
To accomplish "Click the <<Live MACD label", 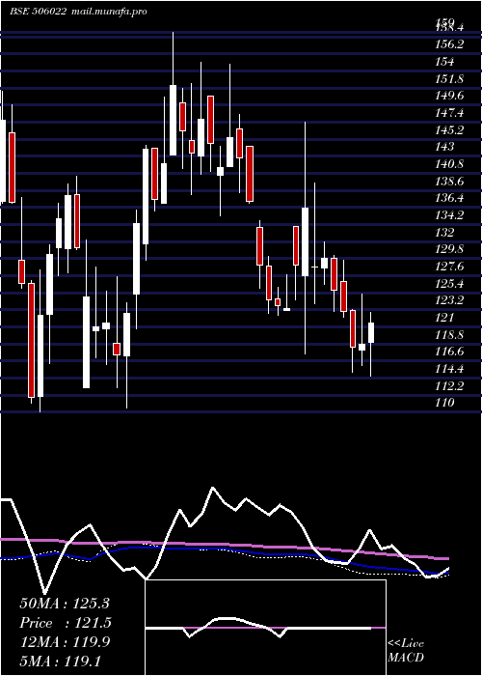I will (x=406, y=651).
